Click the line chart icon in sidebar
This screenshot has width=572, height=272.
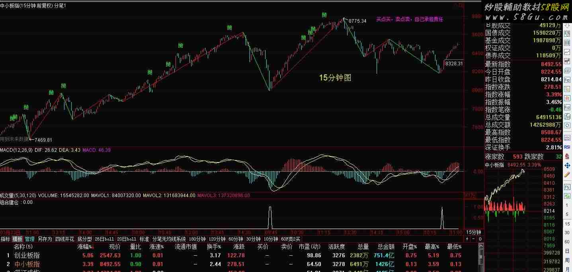click(567, 52)
